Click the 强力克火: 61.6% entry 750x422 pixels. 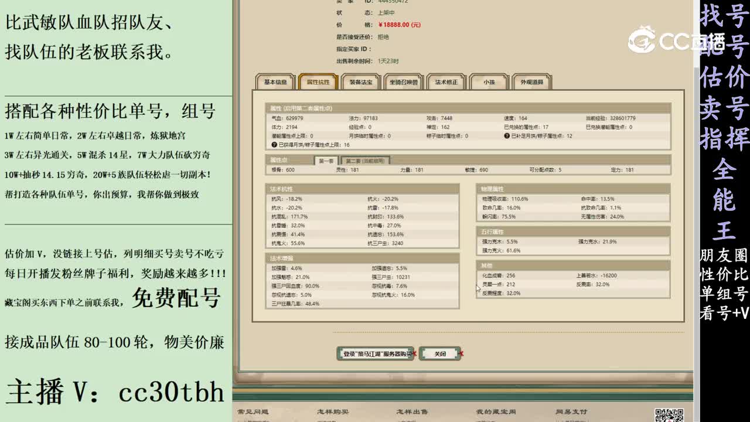click(x=501, y=251)
